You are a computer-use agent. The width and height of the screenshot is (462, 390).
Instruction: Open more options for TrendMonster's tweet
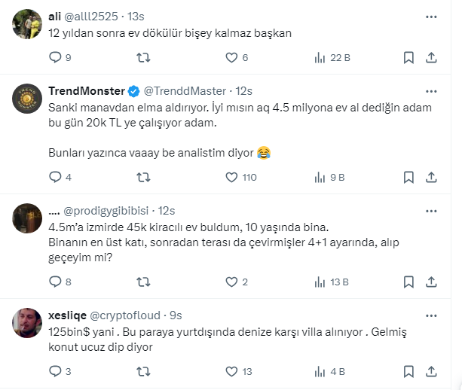click(x=430, y=90)
